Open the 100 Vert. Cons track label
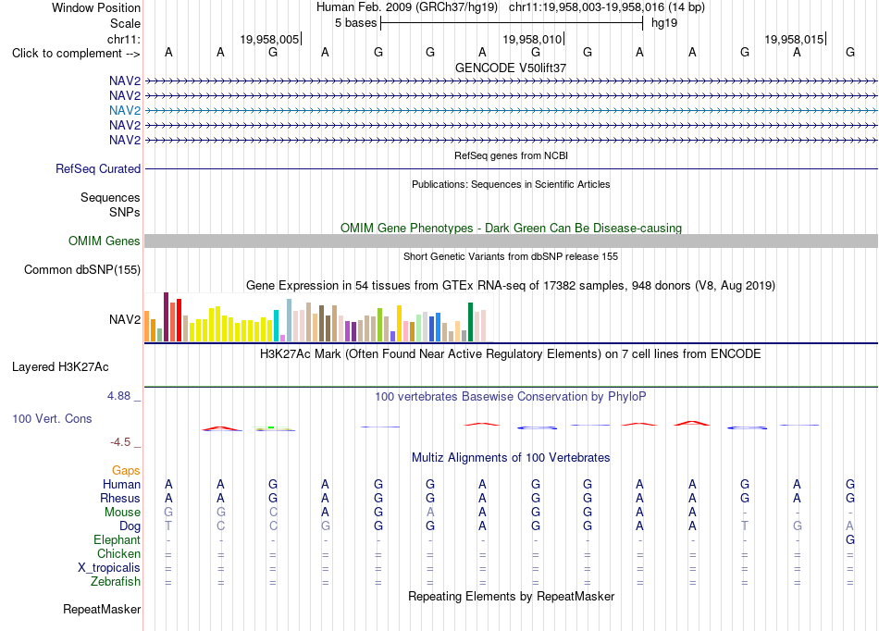 pyautogui.click(x=52, y=418)
